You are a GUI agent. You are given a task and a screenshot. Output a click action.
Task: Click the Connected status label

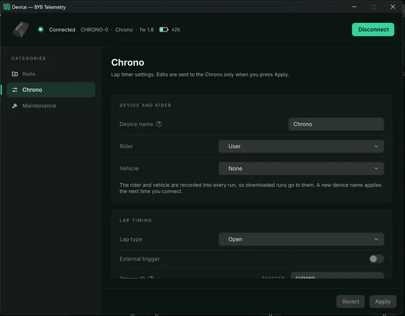click(62, 30)
